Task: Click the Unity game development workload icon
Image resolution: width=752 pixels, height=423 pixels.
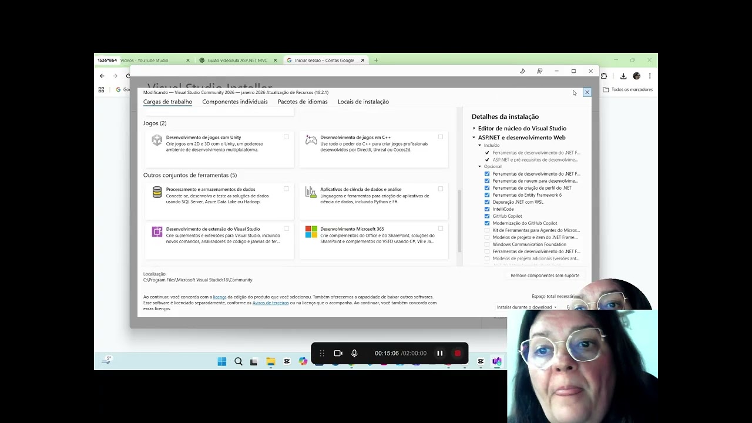Action: coord(157,140)
